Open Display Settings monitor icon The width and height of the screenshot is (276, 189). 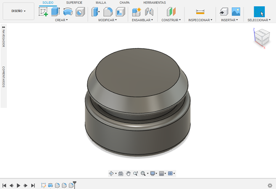tap(152, 173)
